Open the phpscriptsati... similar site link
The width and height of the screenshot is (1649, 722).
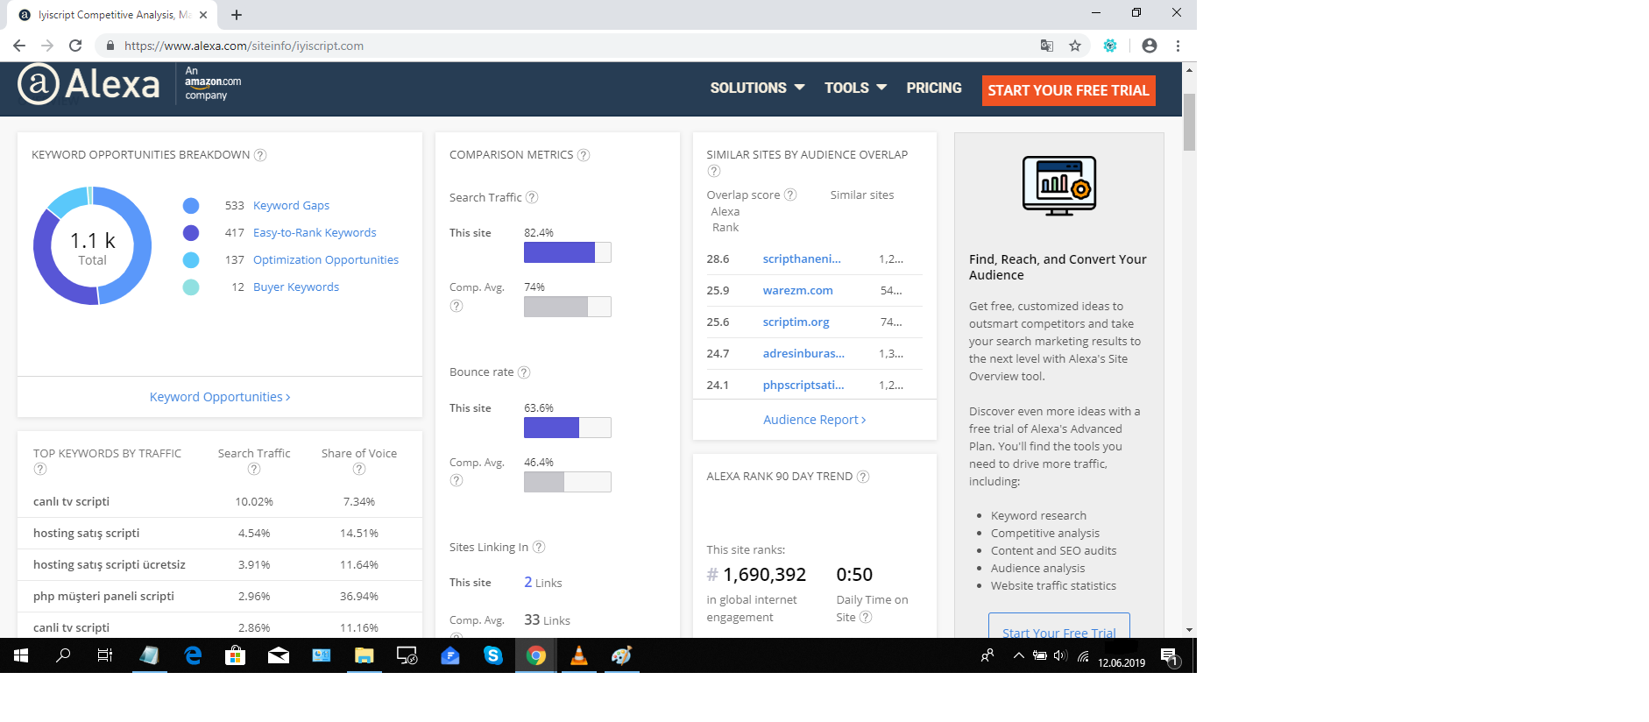803,386
